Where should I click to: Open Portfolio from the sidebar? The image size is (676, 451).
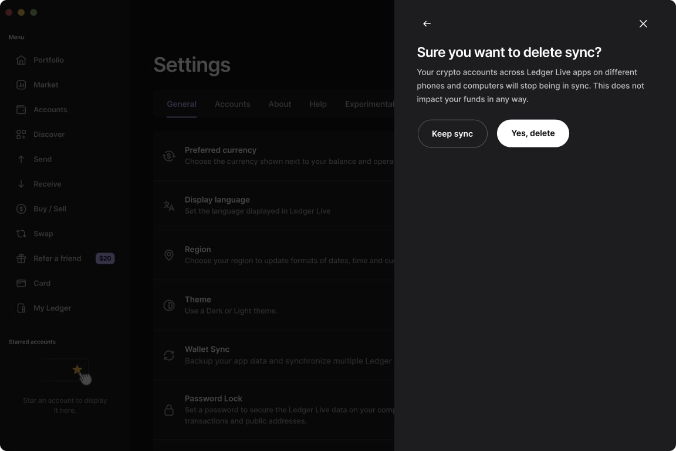[48, 60]
